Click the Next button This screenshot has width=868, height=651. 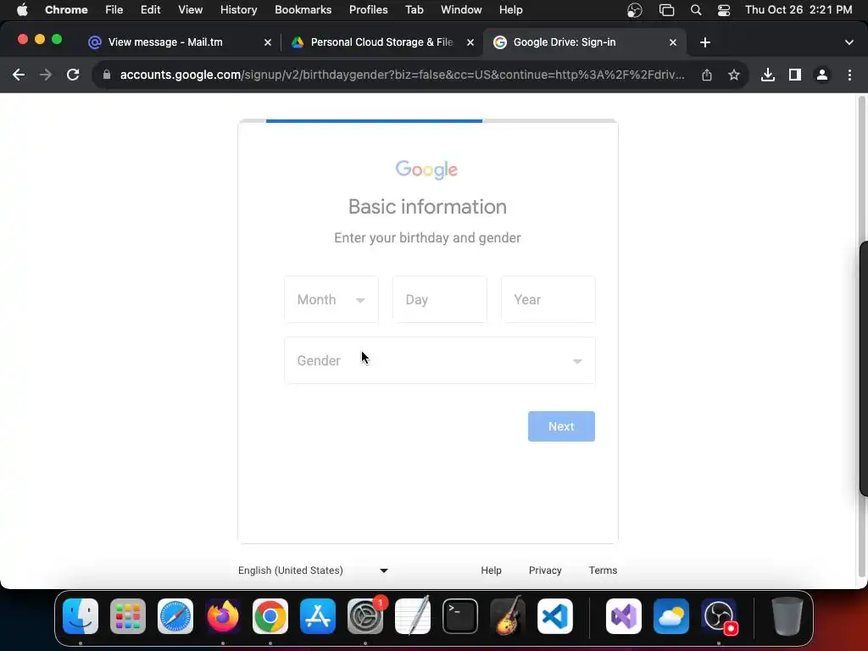[x=561, y=426]
